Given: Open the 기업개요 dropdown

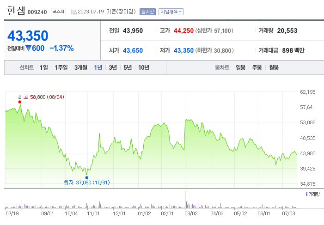Looking at the screenshot, I should click(x=171, y=12).
